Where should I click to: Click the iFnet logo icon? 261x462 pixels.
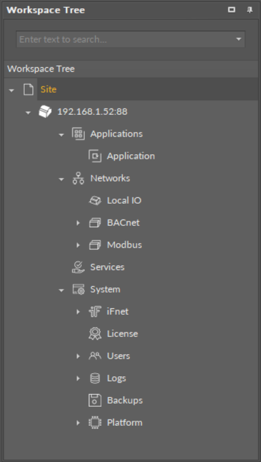[95, 312]
